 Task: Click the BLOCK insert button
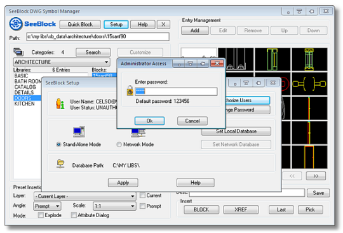[201, 210]
